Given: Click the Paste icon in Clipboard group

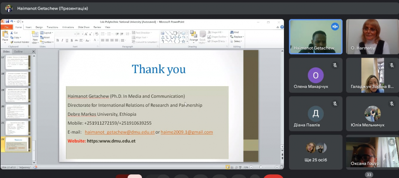Looking at the screenshot, I should pyautogui.click(x=5, y=35).
